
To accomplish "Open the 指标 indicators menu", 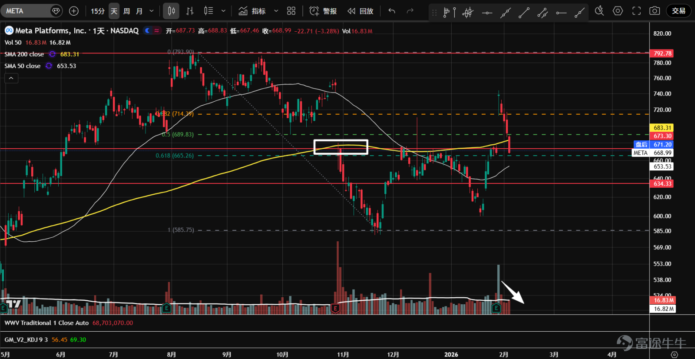I will pyautogui.click(x=252, y=11).
